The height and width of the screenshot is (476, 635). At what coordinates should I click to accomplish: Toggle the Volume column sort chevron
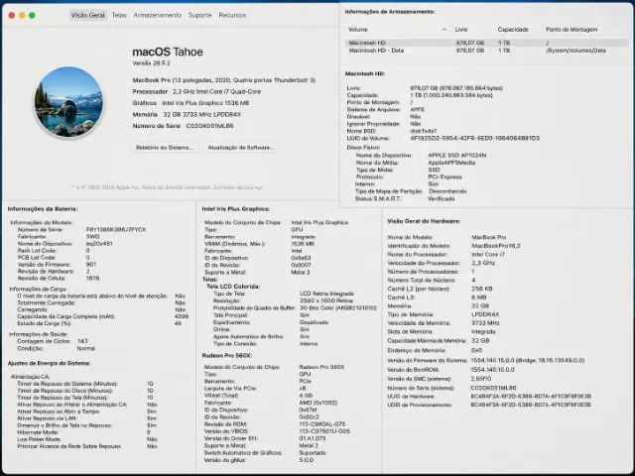pyautogui.click(x=444, y=30)
